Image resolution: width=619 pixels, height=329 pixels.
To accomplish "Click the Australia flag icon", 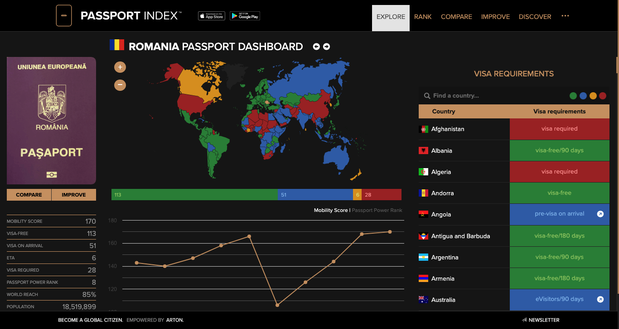I will click(423, 300).
